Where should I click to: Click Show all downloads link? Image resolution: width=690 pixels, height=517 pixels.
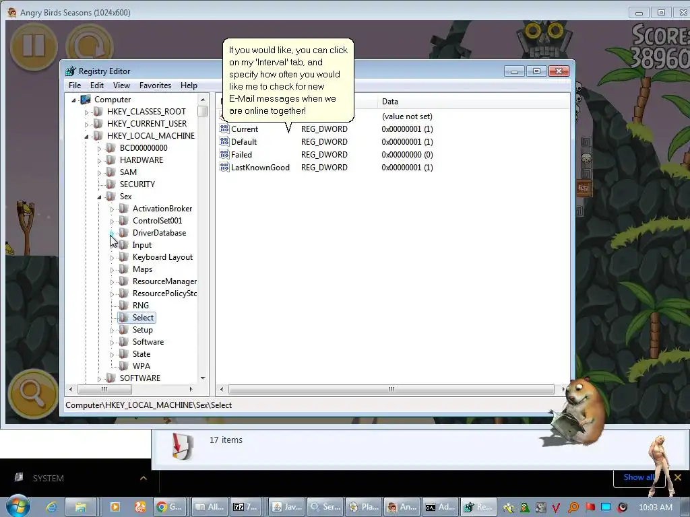pyautogui.click(x=639, y=477)
